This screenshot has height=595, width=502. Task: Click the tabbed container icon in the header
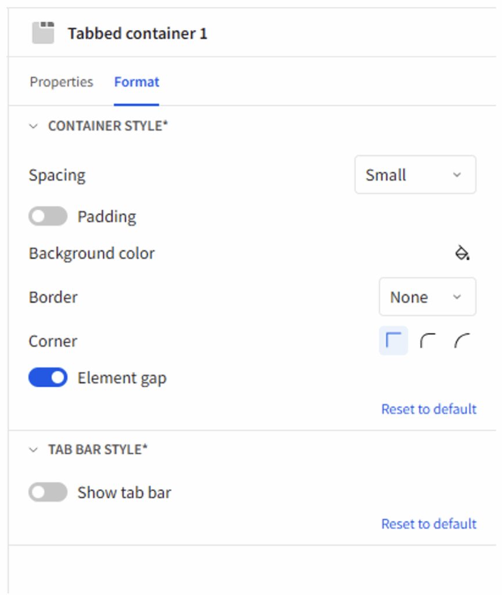click(x=43, y=33)
